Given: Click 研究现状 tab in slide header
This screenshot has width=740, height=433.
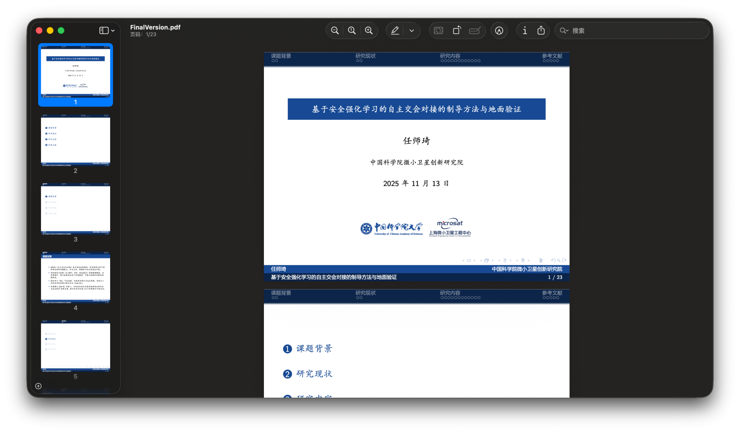Looking at the screenshot, I should point(365,56).
